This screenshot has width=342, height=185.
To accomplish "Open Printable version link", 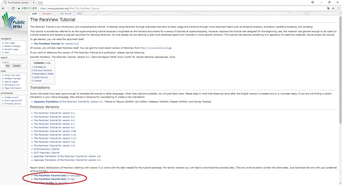I will 13,104.
